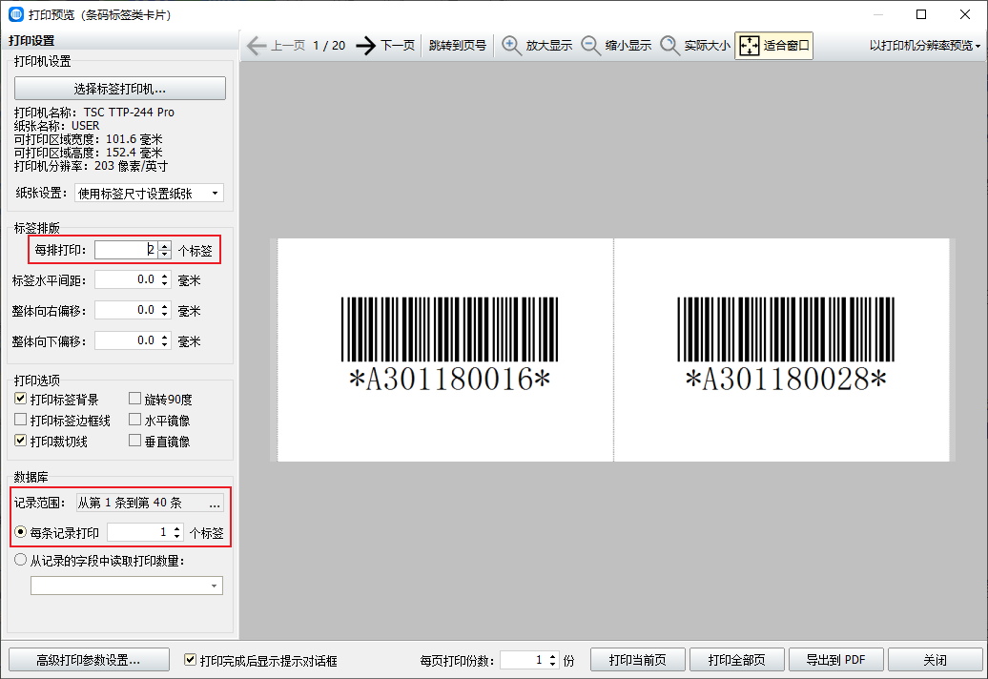Screen dimensions: 988x679
Task: Adjust 标签水平间距 stepper
Action: click(x=165, y=279)
